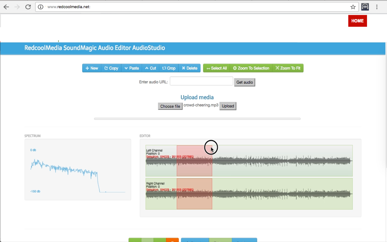Click the SPECTRUM panel label

(33, 136)
